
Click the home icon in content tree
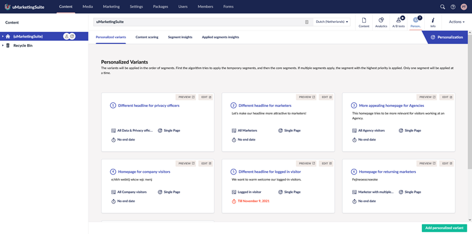(8, 36)
